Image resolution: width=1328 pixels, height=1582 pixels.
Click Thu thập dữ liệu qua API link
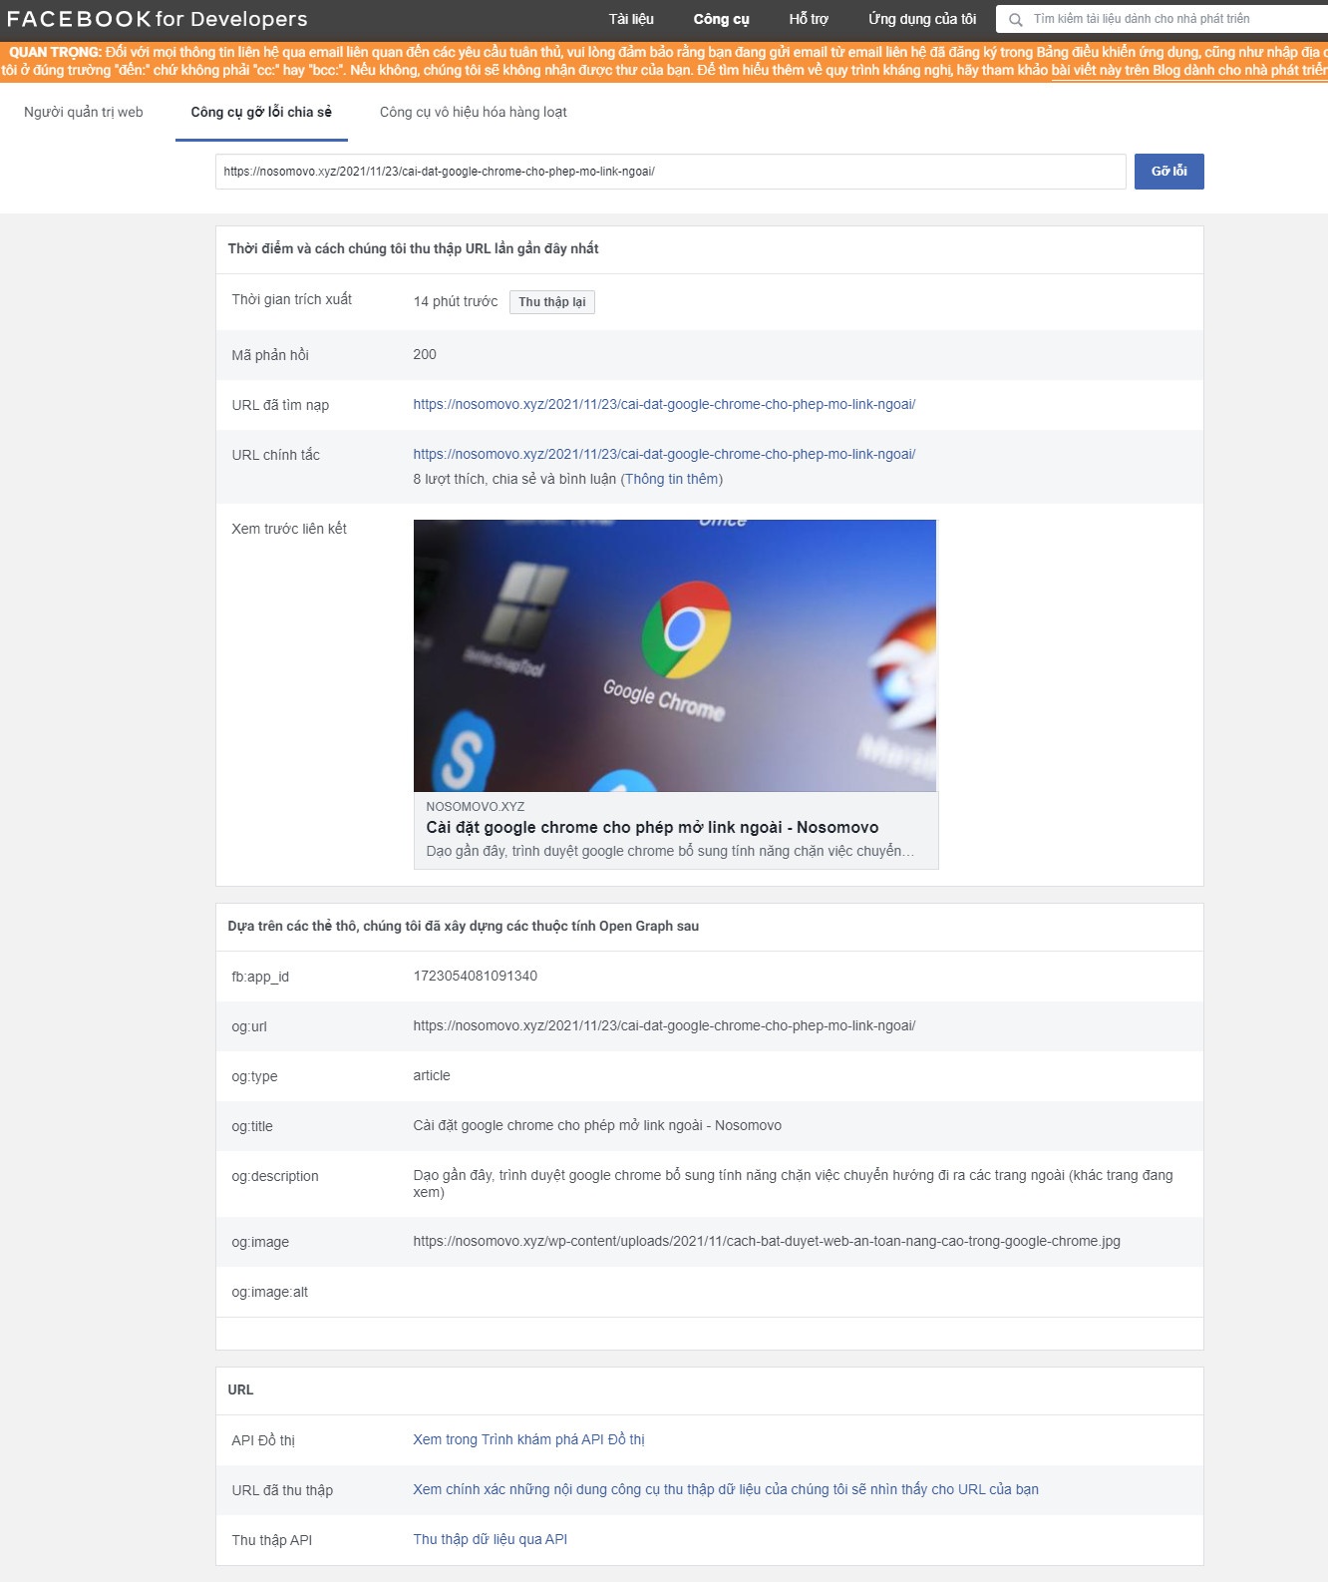point(490,1540)
